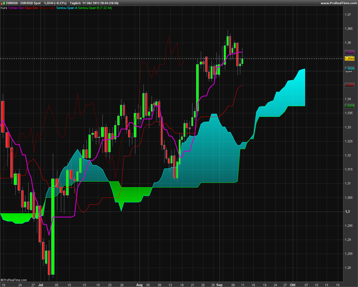Click the cyan 1,3508 price tag
The width and height of the screenshot is (358, 287).
click(350, 69)
